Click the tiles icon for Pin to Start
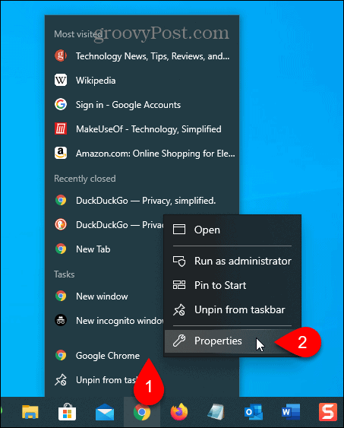The width and height of the screenshot is (344, 428). (x=179, y=285)
